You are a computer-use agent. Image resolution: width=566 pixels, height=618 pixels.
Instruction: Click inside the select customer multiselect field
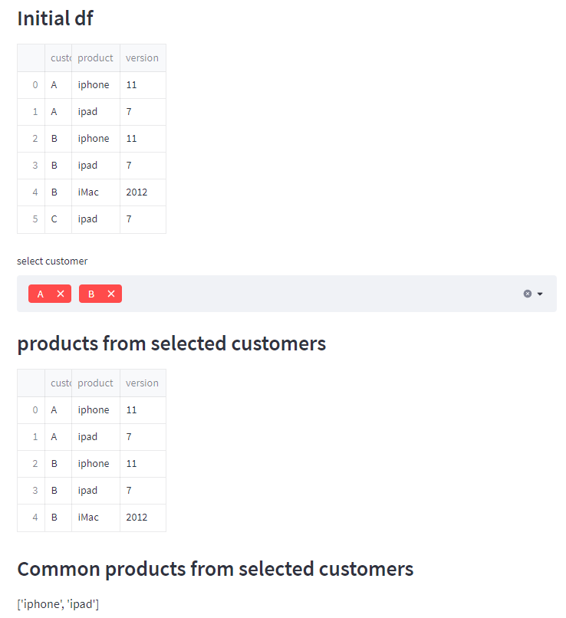point(307,294)
